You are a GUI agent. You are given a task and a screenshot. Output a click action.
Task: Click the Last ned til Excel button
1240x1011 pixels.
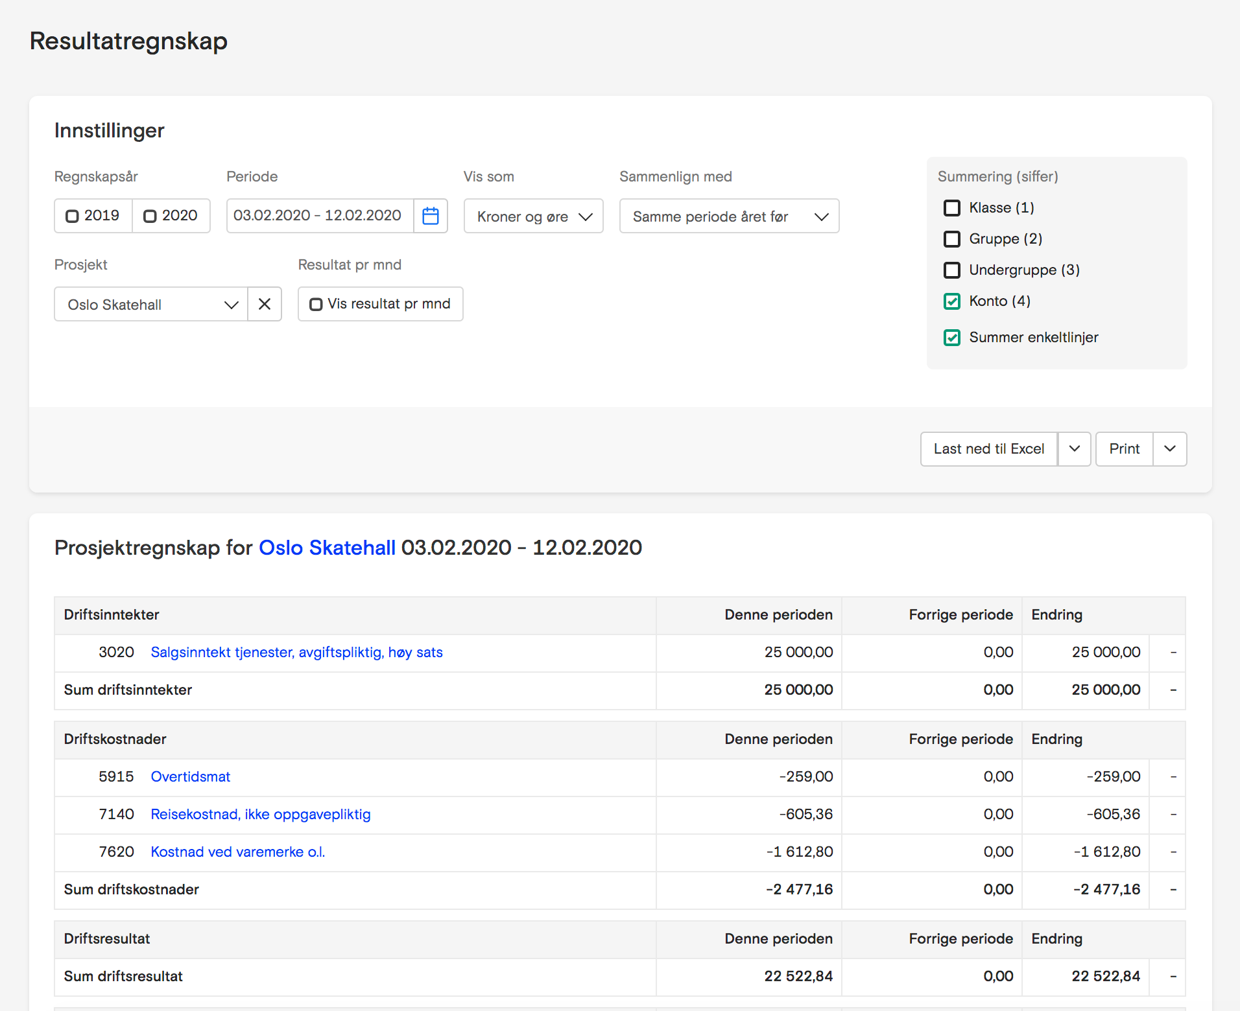click(989, 449)
